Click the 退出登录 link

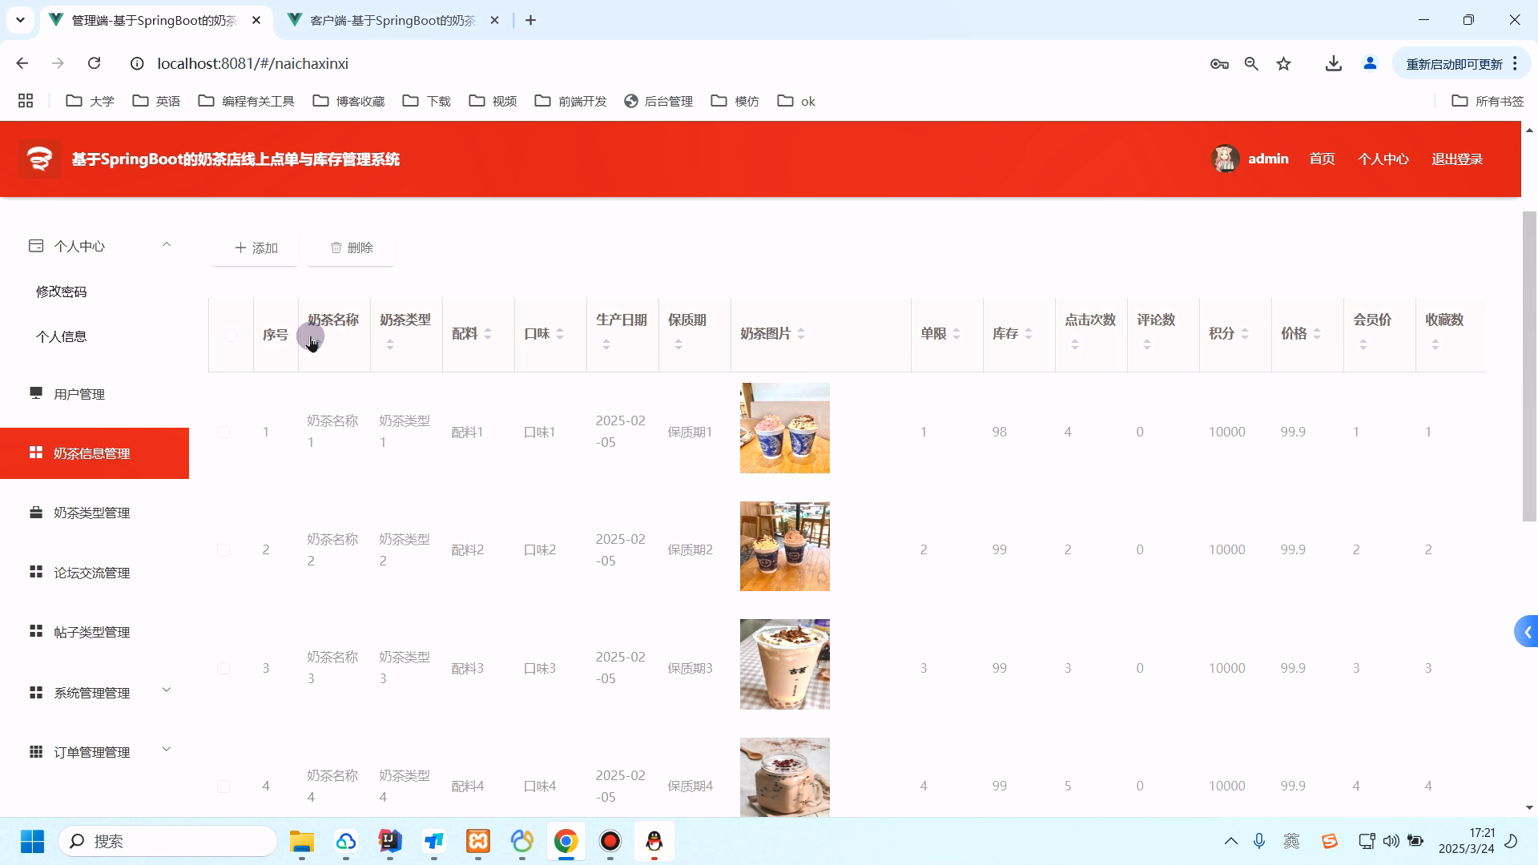click(1456, 159)
